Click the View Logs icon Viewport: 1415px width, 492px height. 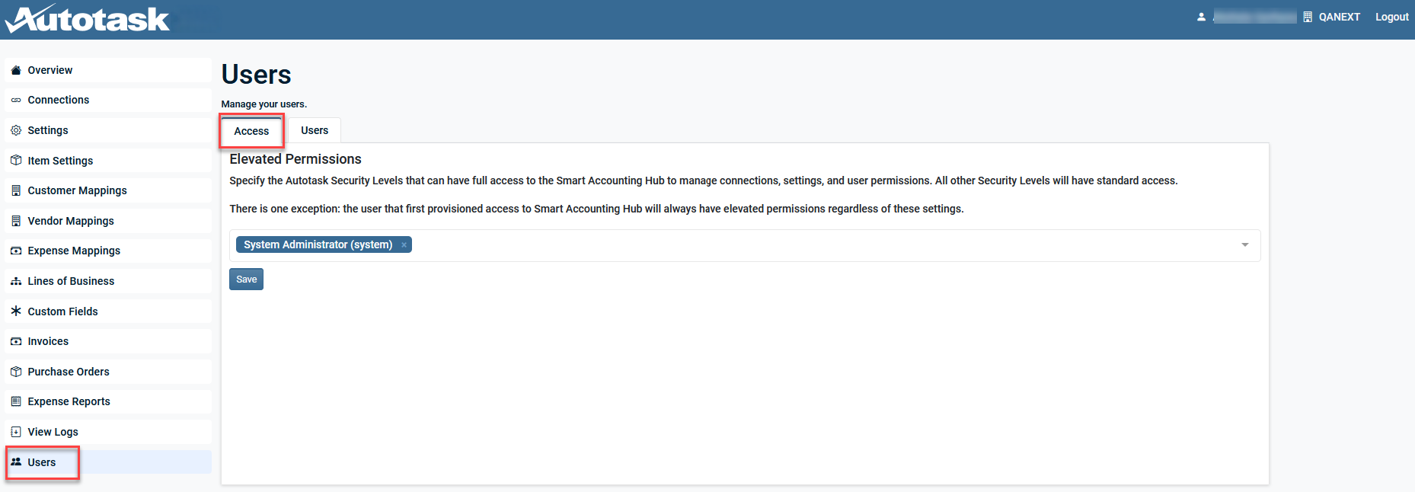[x=16, y=432]
